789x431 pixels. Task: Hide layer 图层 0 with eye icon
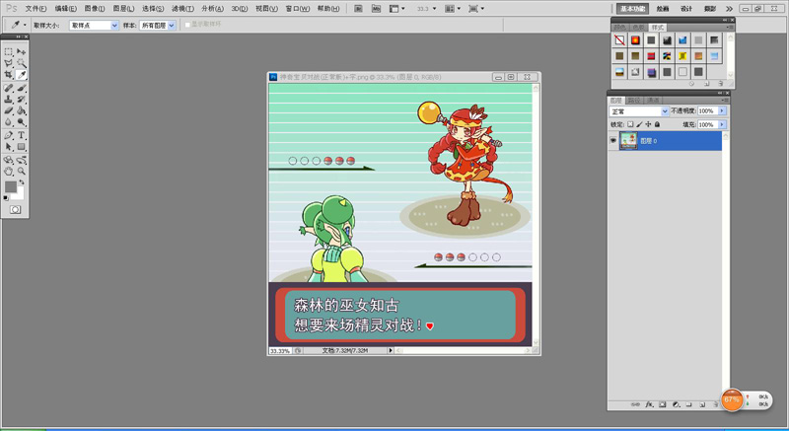tap(612, 141)
